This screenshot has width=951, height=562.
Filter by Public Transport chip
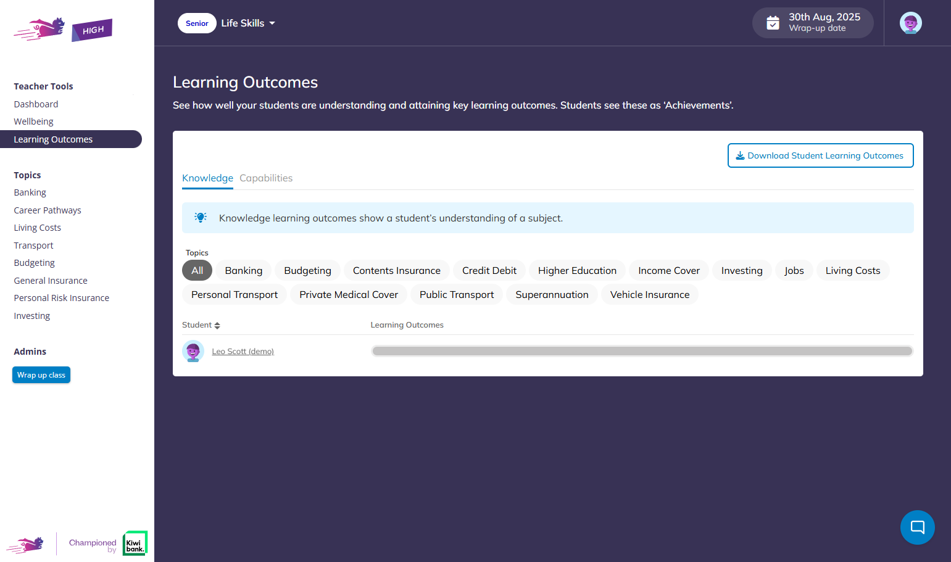(x=457, y=294)
